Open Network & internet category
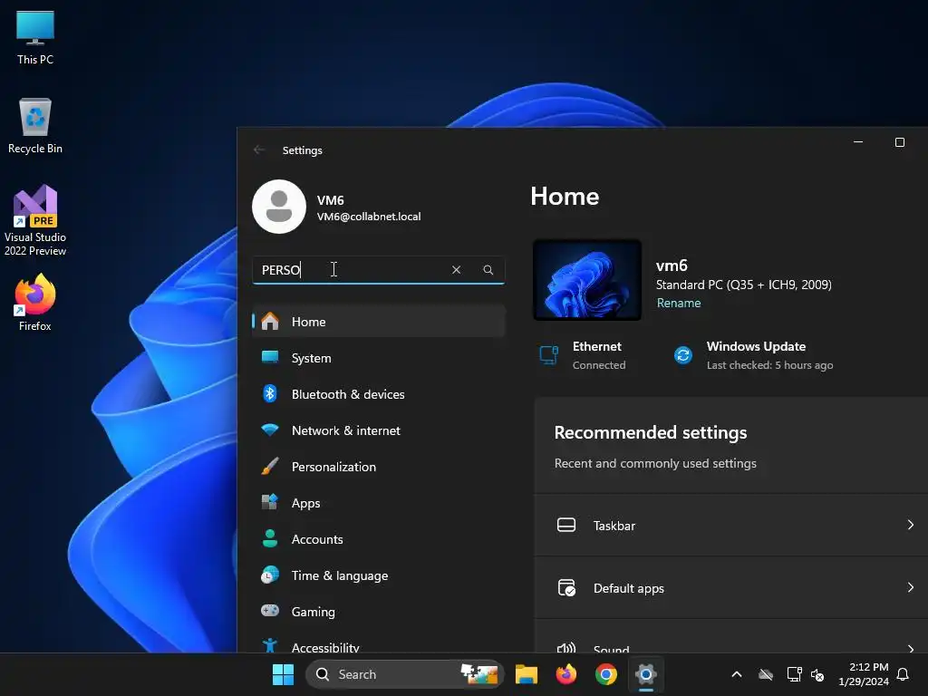 [x=378, y=430]
